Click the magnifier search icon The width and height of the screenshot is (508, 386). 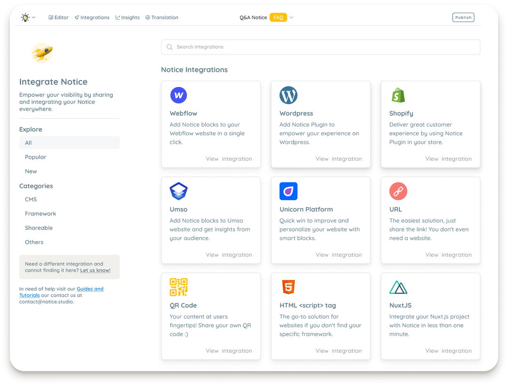click(169, 47)
